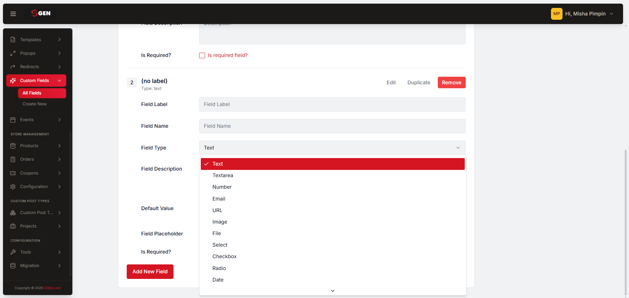Click the page vertical scrollbar
Viewport: 629px width, 298px height.
625,222
